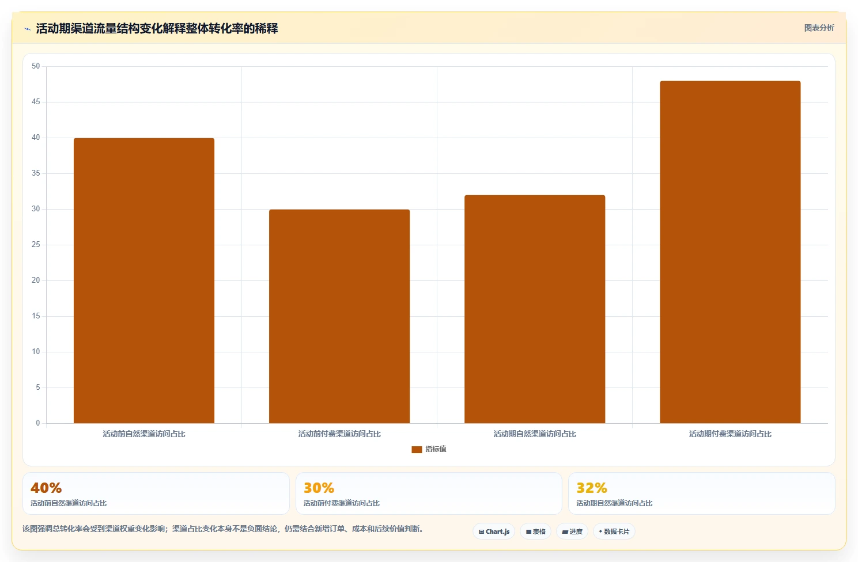Viewport: 858px width, 562px height.
Task: Click the 指标值 legend label
Action: 436,449
